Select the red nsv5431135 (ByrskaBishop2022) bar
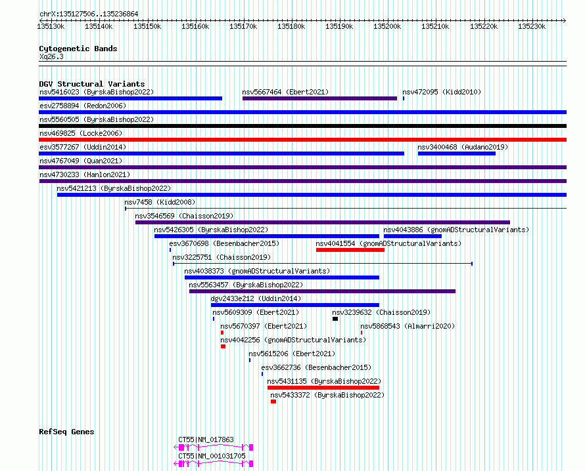 tap(323, 388)
